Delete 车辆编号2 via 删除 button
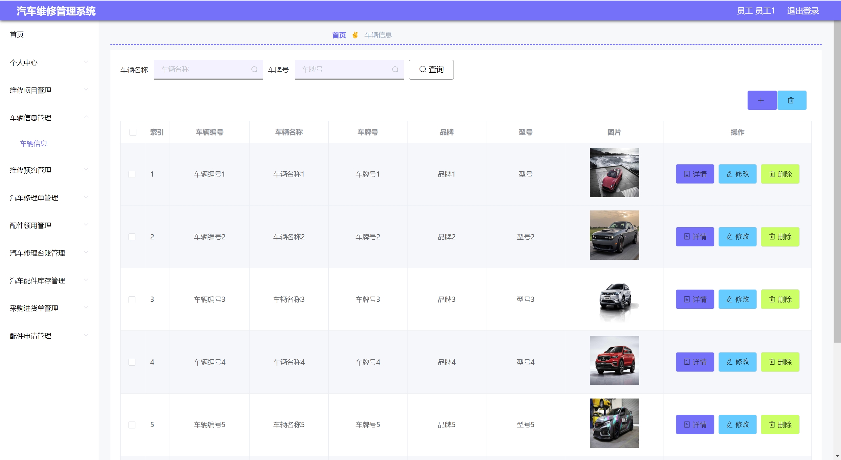 click(x=780, y=237)
